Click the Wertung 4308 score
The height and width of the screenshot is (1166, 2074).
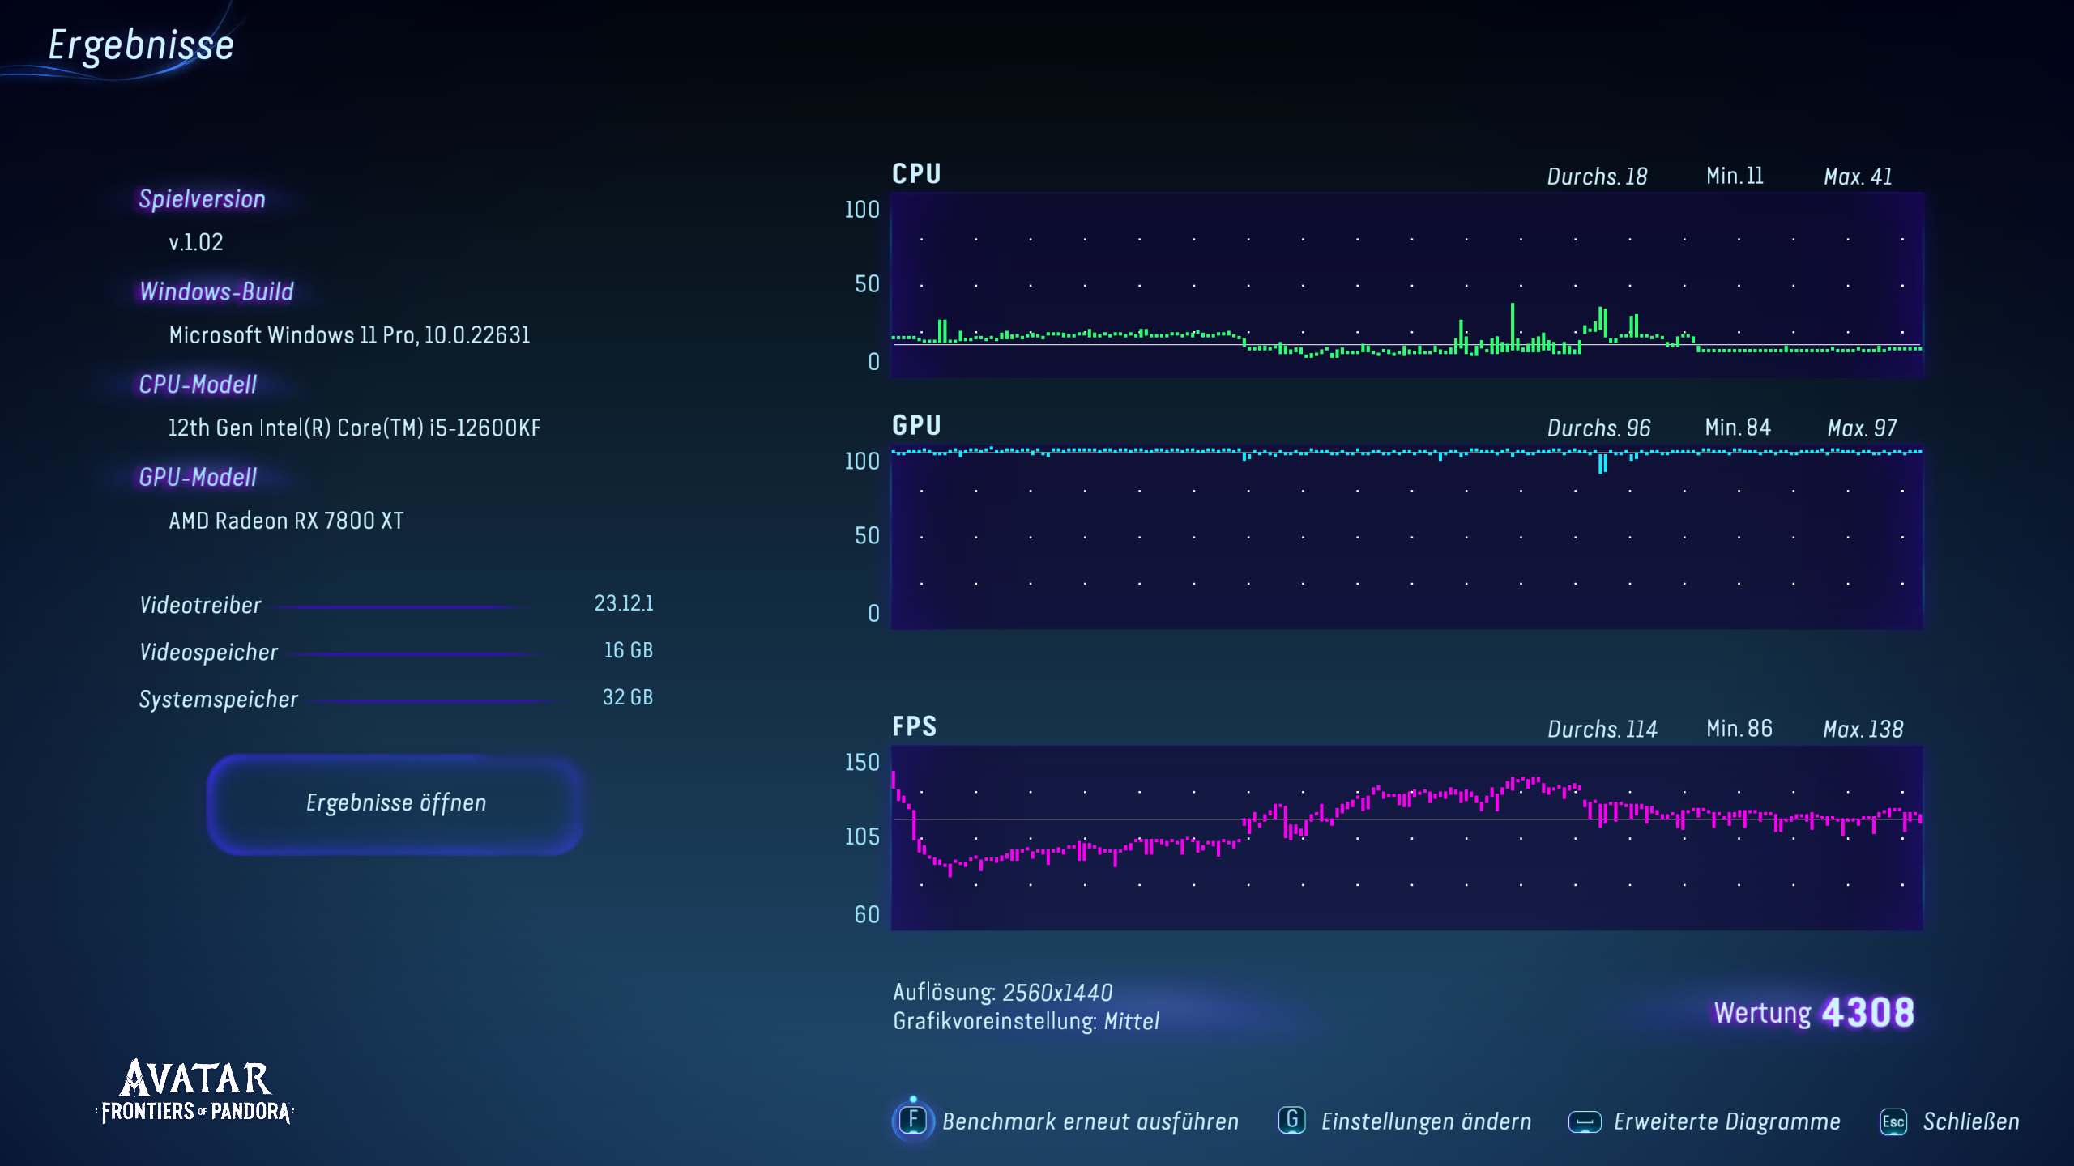(x=1814, y=1012)
